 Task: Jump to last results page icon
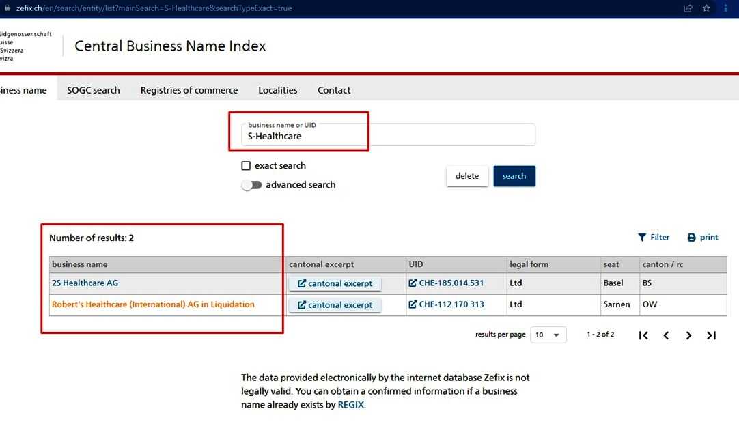pos(711,335)
